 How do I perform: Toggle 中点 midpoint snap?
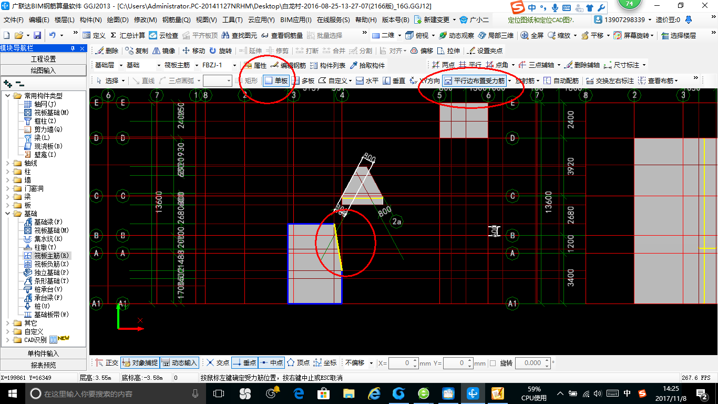pyautogui.click(x=272, y=363)
